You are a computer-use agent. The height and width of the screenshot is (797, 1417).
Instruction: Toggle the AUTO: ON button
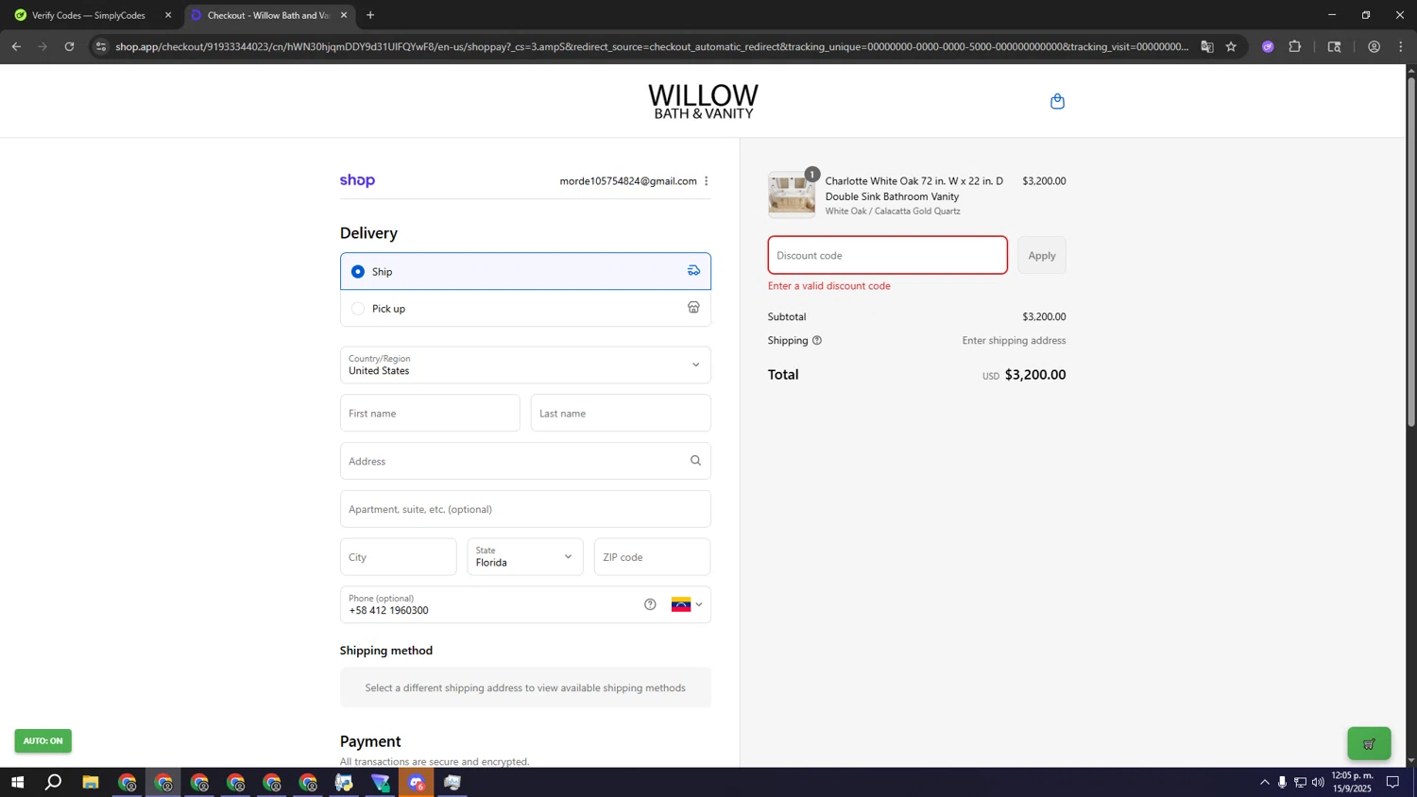click(x=43, y=741)
